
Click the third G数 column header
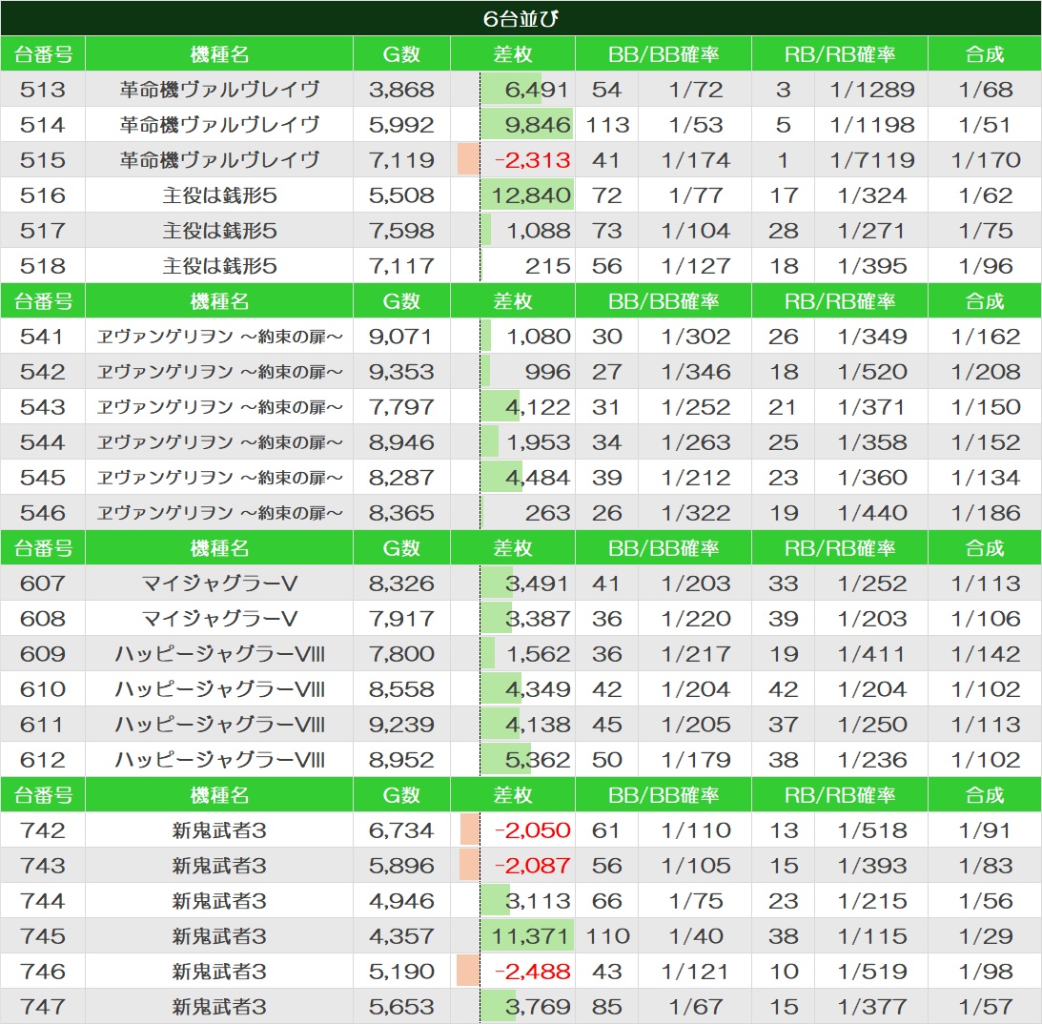tap(401, 547)
